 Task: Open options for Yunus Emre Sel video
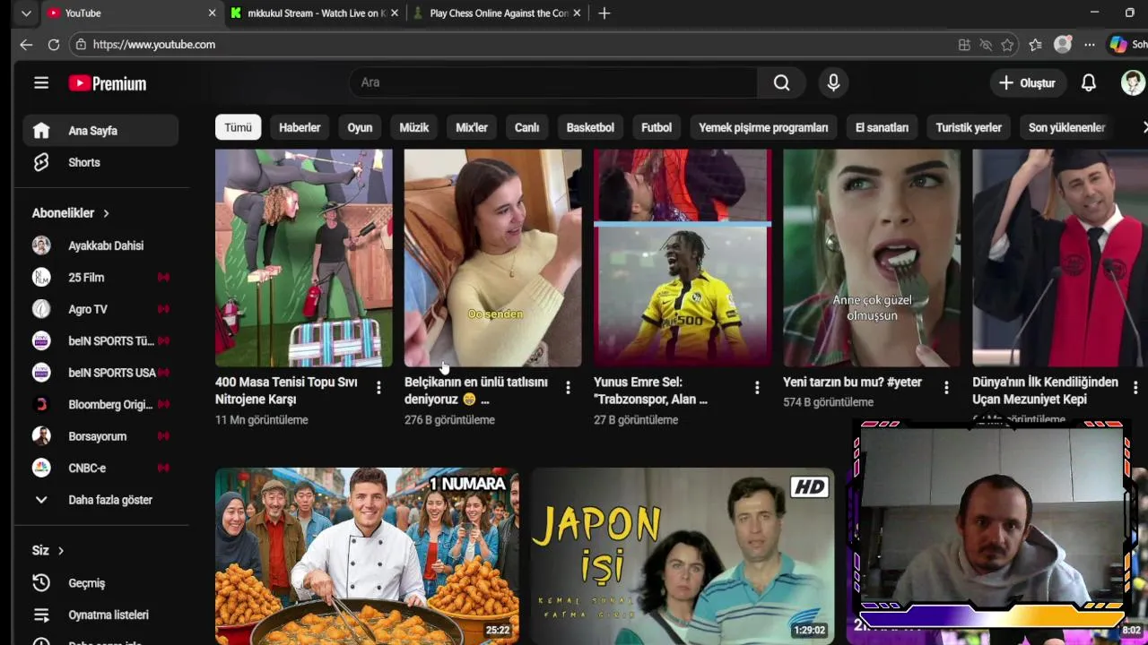point(757,387)
